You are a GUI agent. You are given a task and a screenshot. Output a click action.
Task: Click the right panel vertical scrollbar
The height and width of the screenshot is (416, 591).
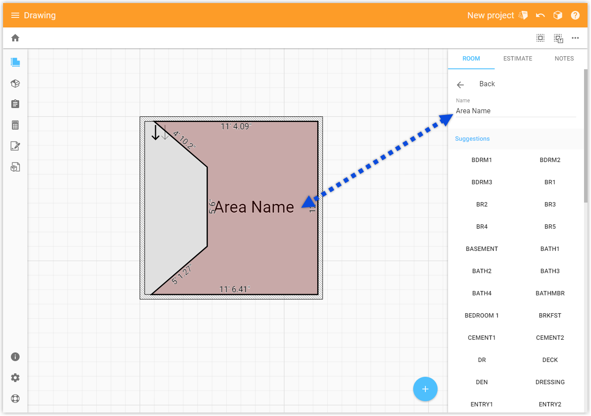pos(586,136)
